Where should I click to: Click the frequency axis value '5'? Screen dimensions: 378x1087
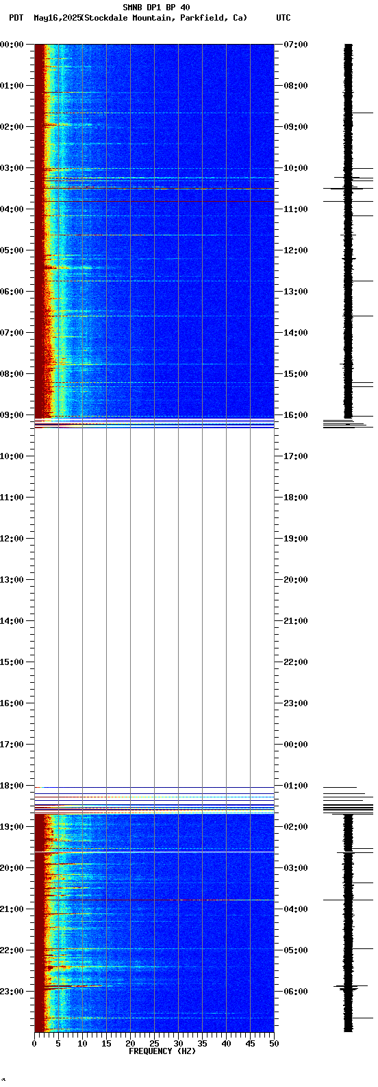(58, 1044)
